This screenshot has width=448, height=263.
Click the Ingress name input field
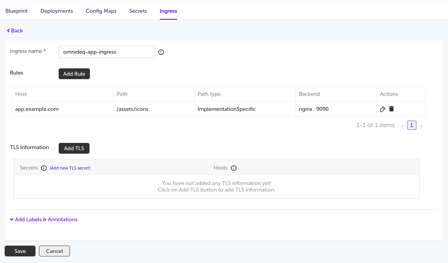click(x=107, y=52)
